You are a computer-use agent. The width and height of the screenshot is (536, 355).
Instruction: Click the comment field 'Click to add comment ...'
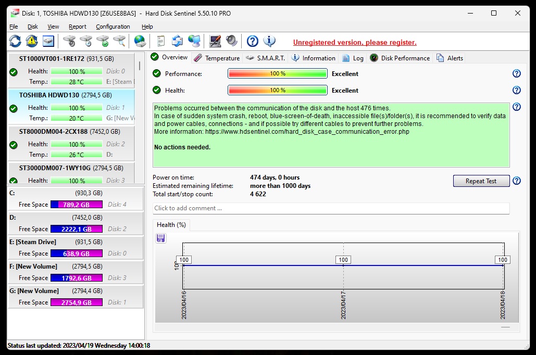tap(331, 208)
